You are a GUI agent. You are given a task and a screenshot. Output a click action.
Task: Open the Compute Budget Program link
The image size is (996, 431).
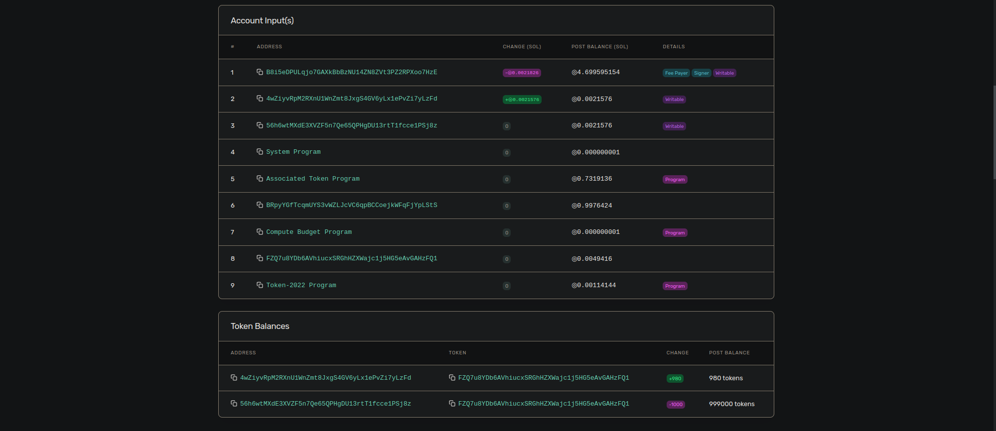(x=309, y=232)
